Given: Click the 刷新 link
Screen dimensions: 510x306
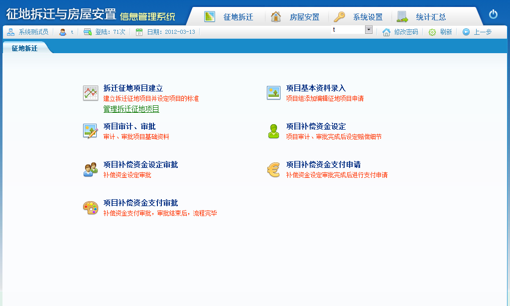Looking at the screenshot, I should click(x=446, y=32).
